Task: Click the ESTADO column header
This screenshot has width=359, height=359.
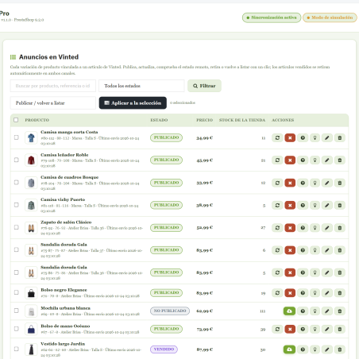Action: click(159, 120)
